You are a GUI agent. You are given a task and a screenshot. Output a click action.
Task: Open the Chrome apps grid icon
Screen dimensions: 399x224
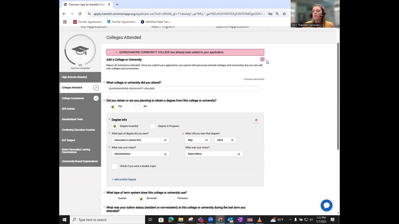[65, 22]
